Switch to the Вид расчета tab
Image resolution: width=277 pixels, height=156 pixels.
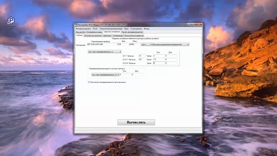coord(81,32)
